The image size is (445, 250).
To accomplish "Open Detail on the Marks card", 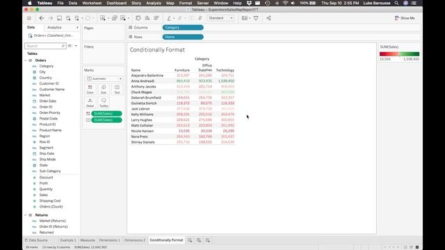I will click(x=90, y=103).
